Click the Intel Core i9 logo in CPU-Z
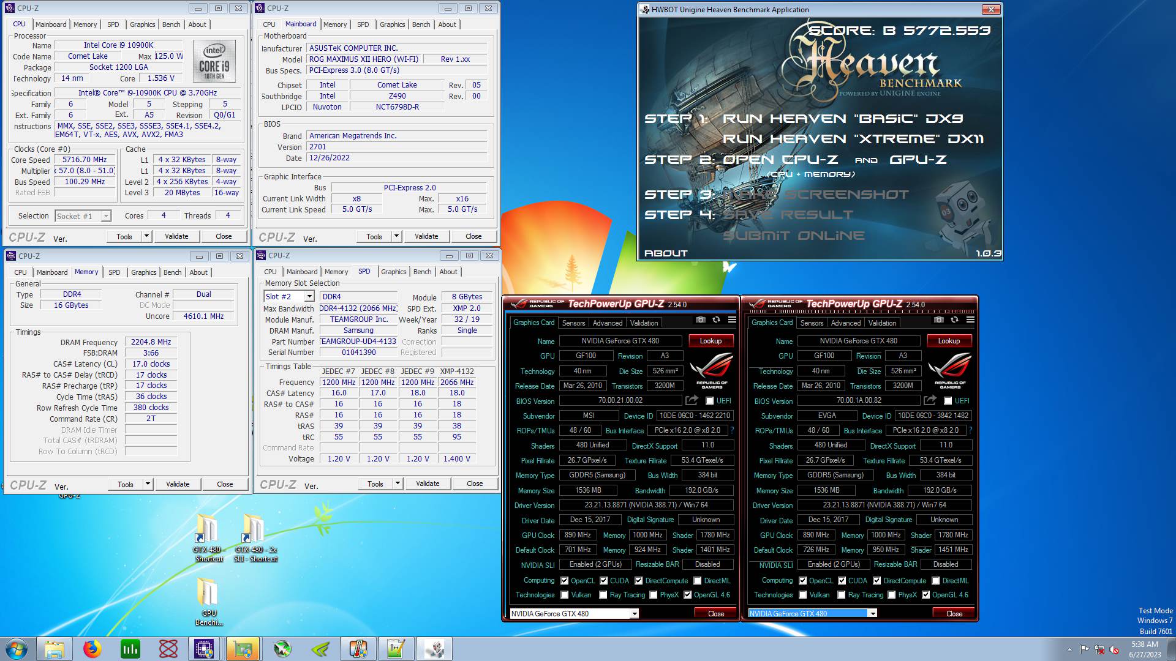This screenshot has height=661, width=1176. pos(214,61)
